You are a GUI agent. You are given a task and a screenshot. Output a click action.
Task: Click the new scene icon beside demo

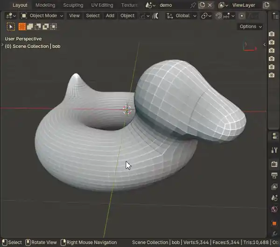click(x=202, y=5)
